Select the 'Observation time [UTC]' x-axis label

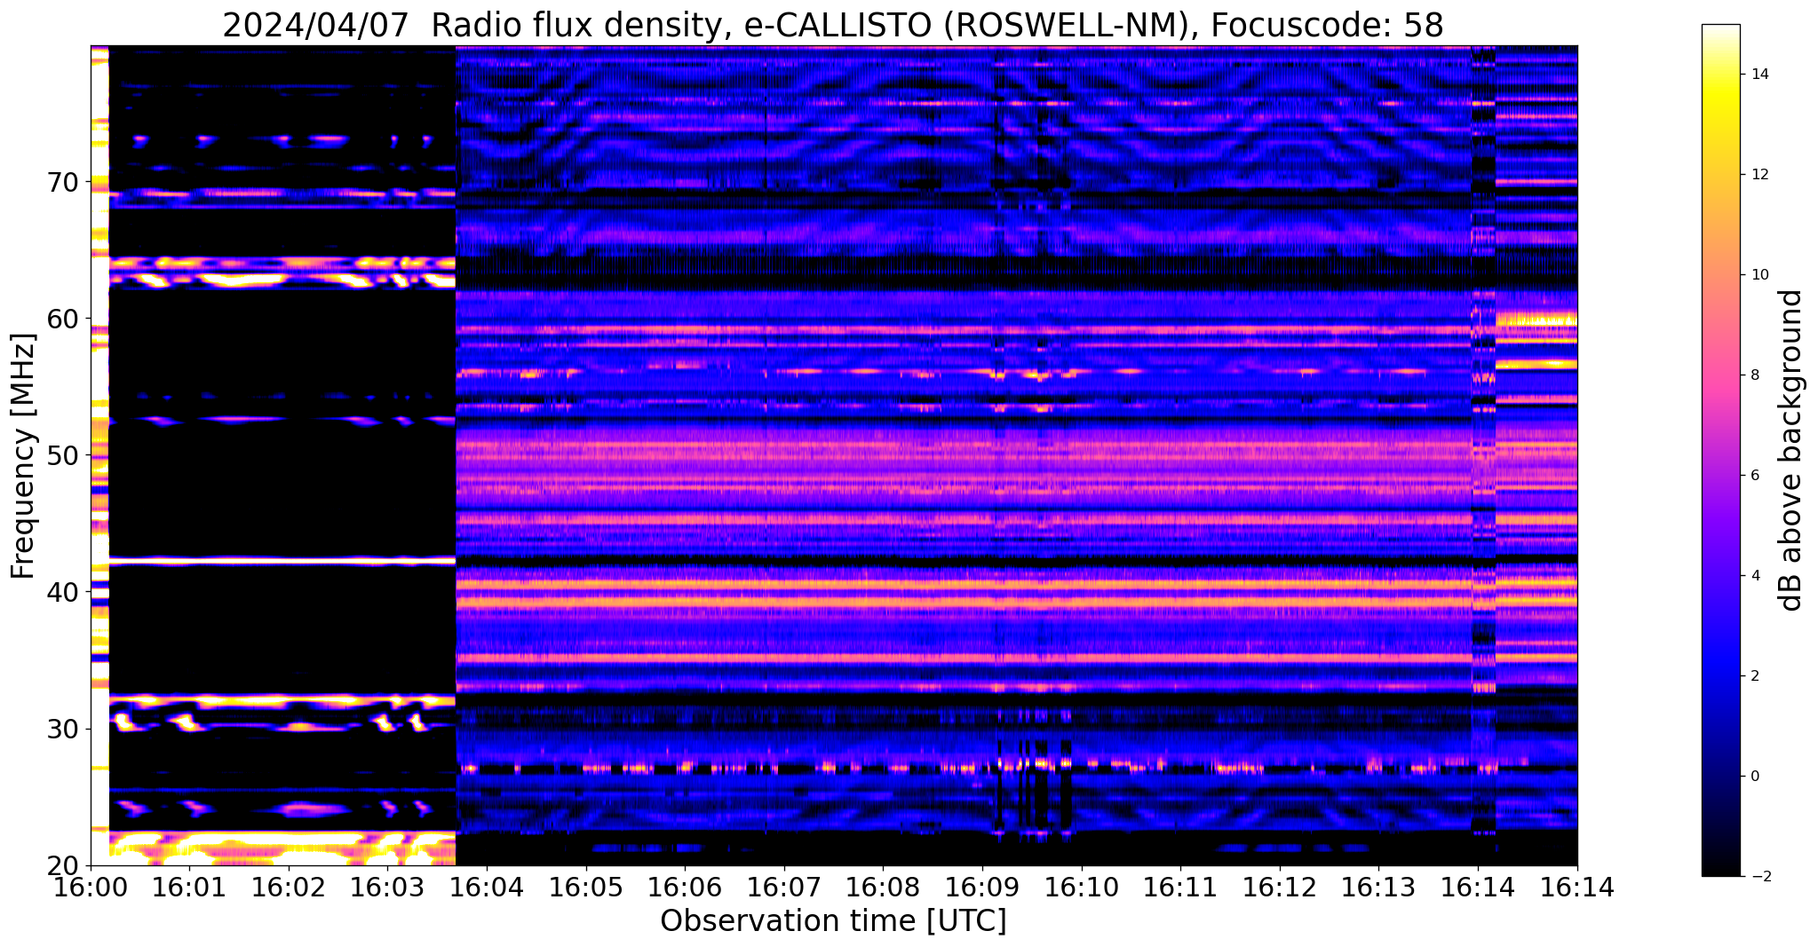click(833, 921)
